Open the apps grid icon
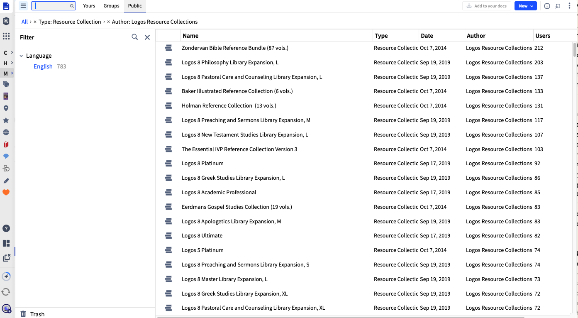The height and width of the screenshot is (318, 578). tap(6, 37)
